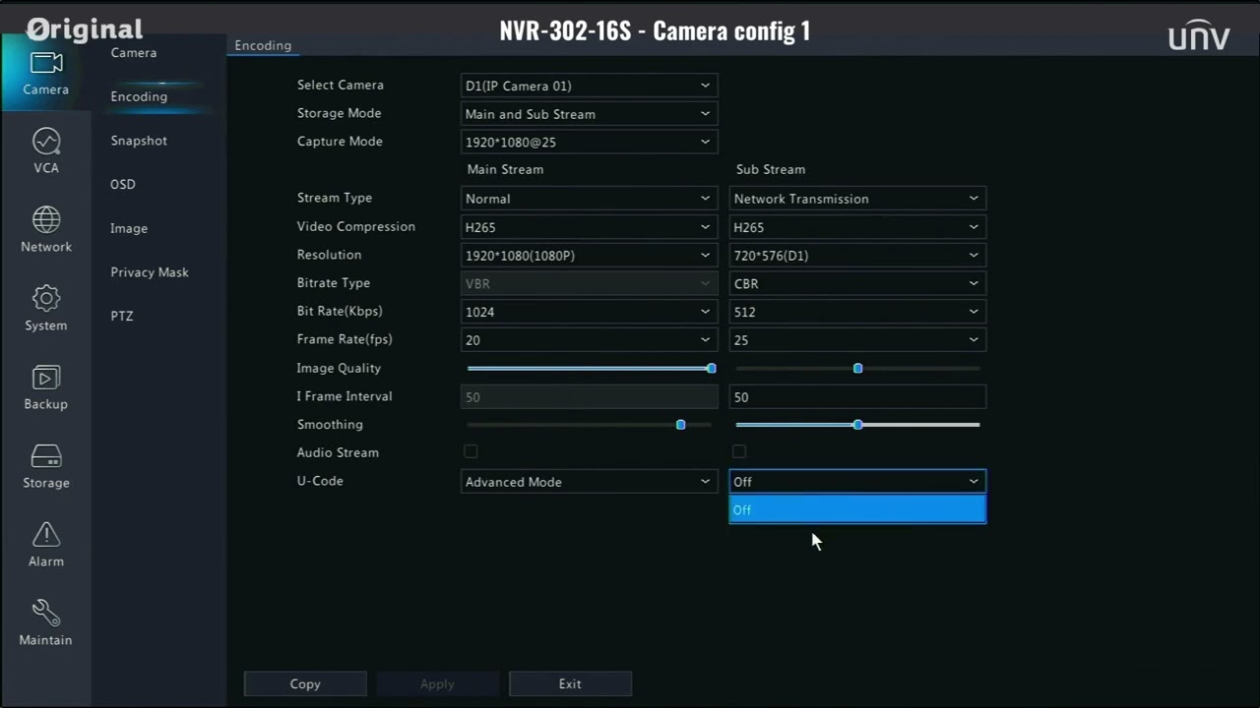The image size is (1260, 708).
Task: Open the System gear icon
Action: (x=46, y=299)
